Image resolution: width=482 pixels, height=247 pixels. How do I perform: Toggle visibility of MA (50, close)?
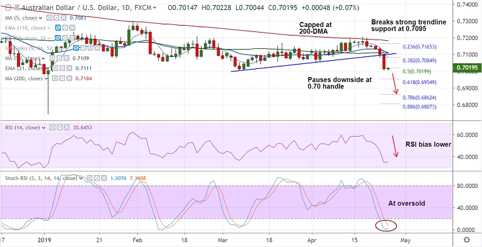pos(52,58)
